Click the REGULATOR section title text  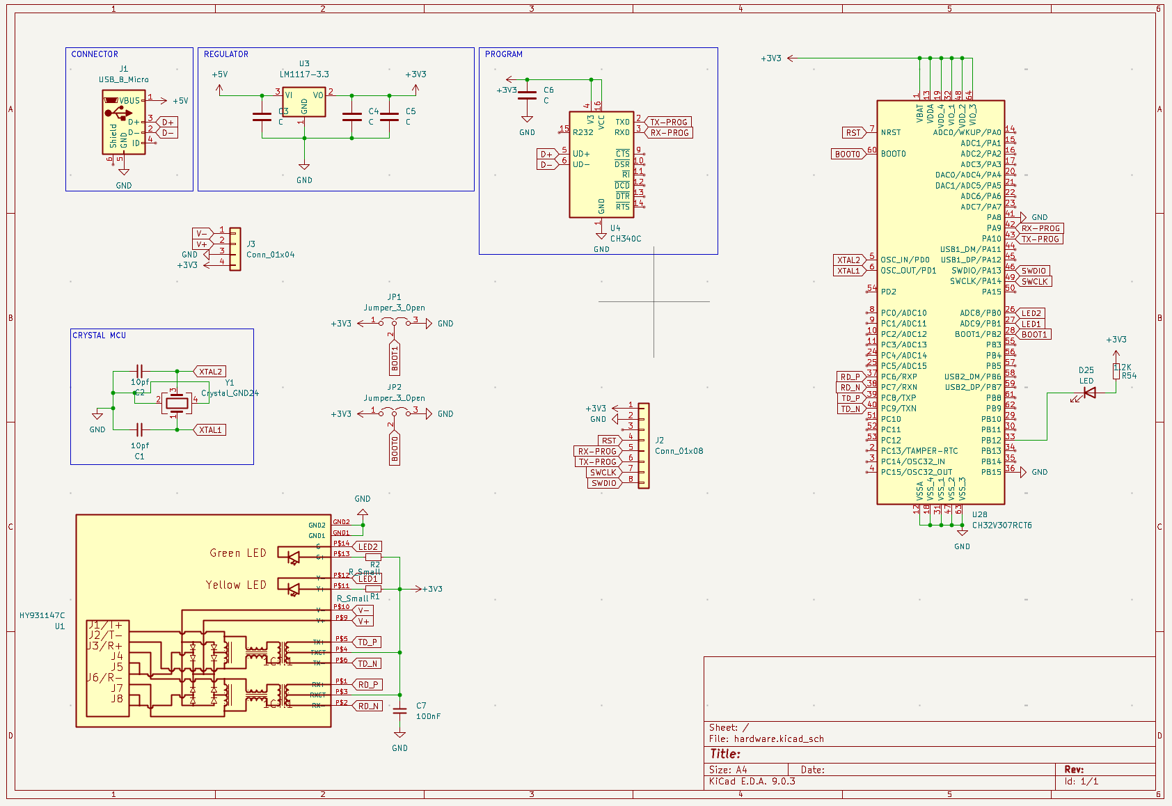point(226,54)
